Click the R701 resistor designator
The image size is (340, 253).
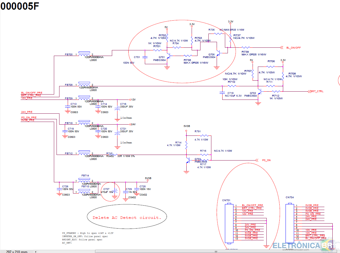pyautogui.click(x=157, y=46)
